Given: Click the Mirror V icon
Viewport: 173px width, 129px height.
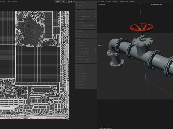Looking at the screenshot, I should pos(77,43).
